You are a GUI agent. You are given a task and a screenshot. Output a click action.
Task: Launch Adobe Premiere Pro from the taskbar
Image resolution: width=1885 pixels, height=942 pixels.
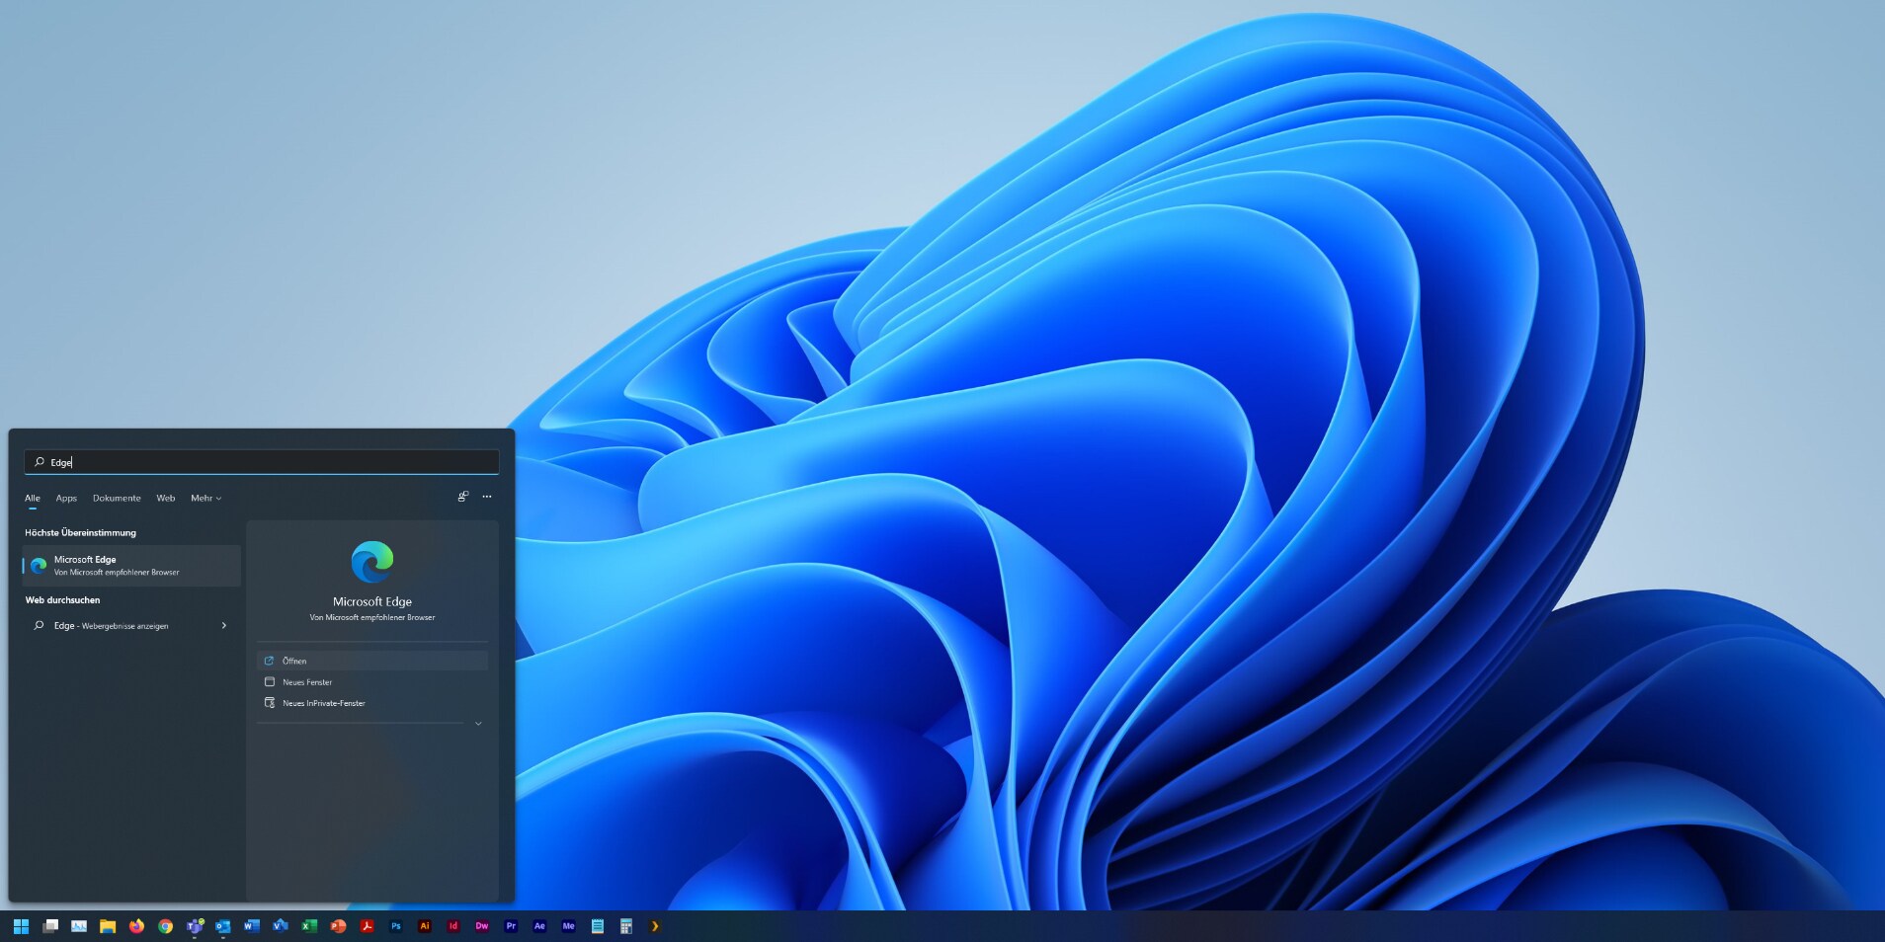tap(511, 926)
